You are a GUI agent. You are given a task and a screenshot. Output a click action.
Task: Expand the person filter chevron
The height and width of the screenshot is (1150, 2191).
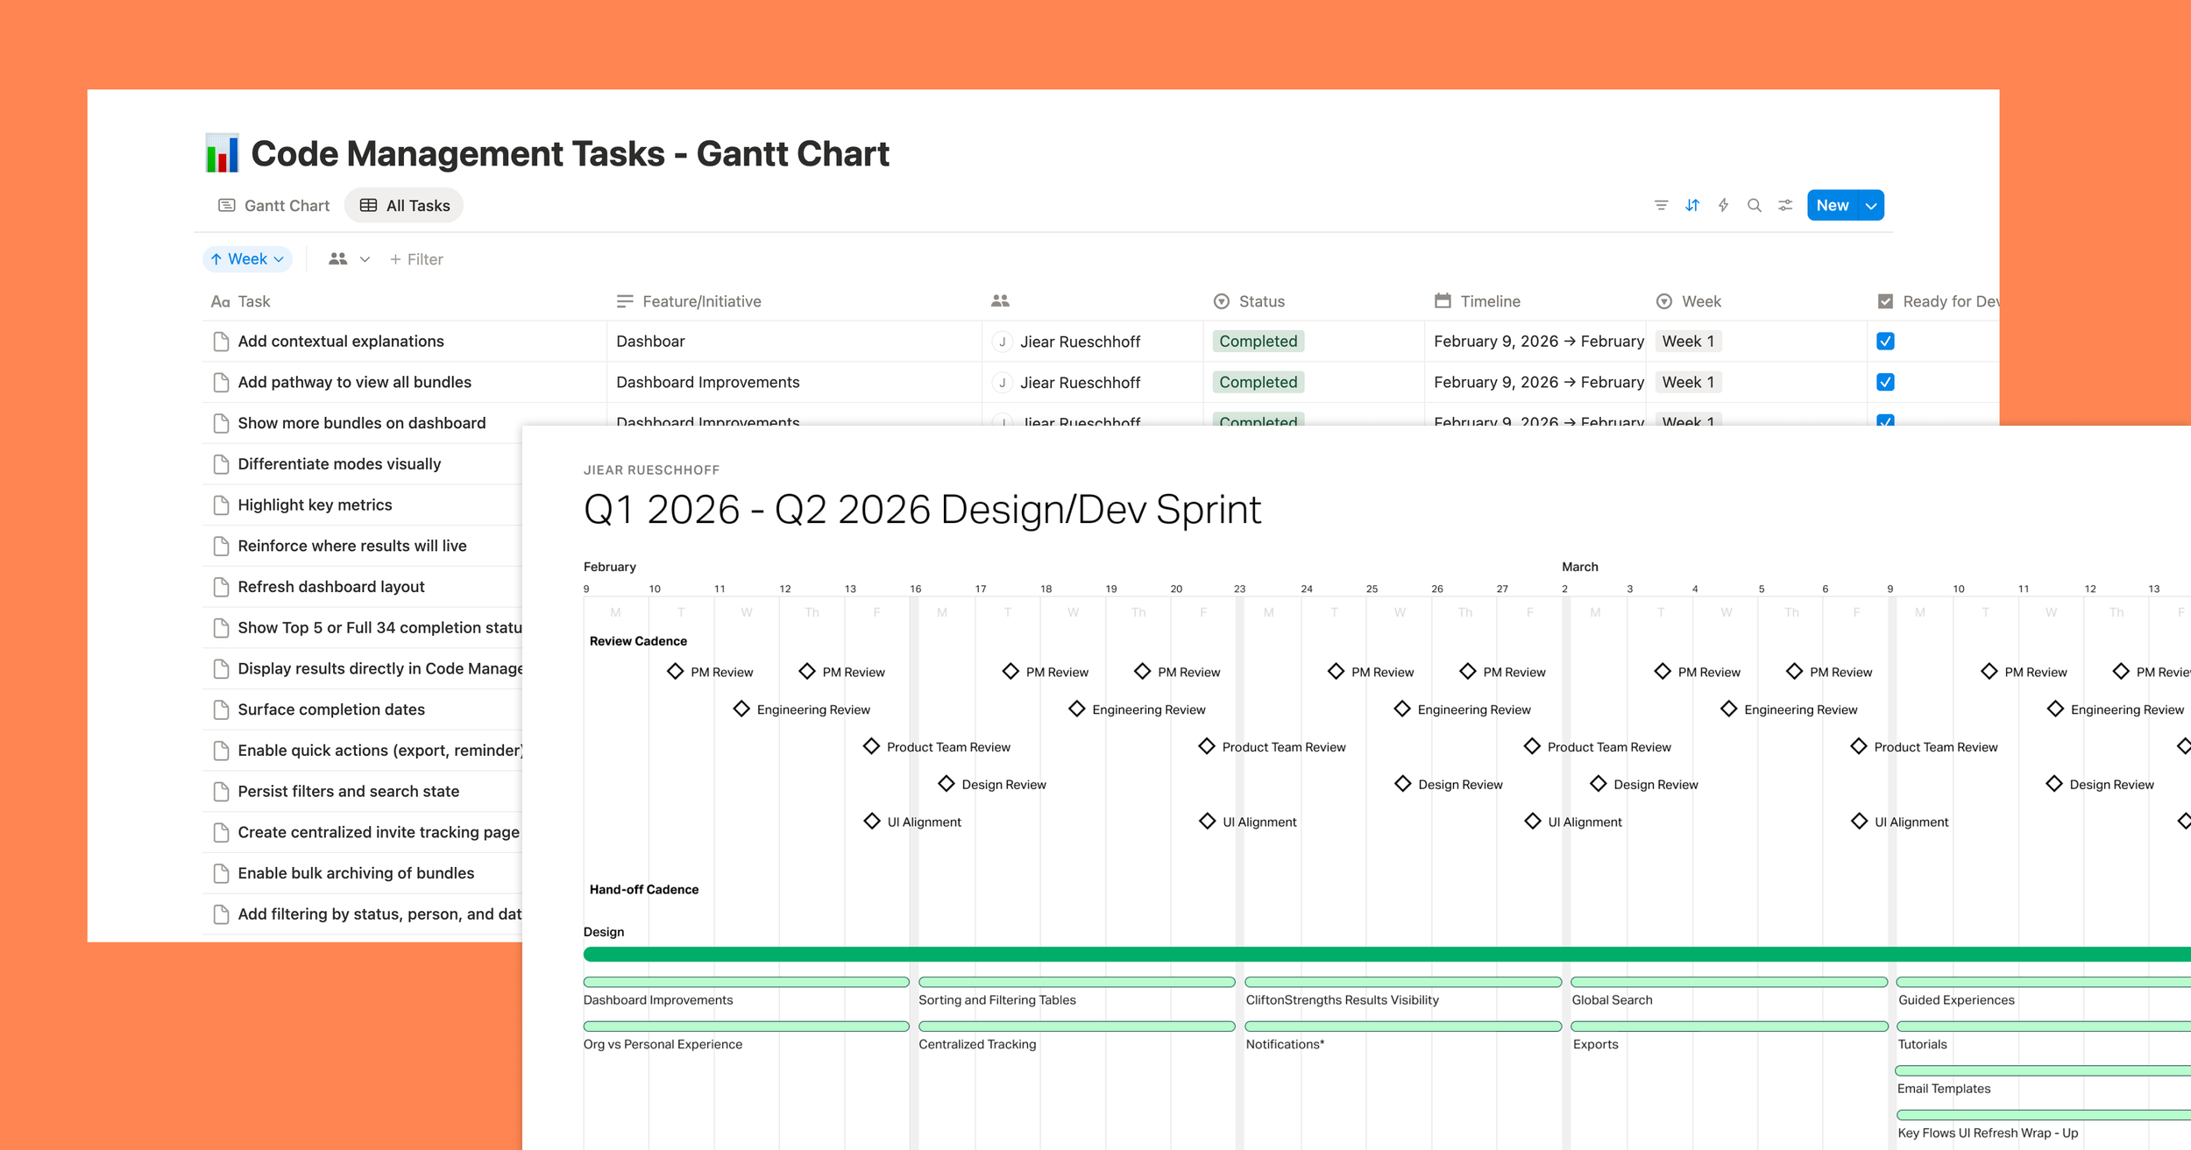[x=365, y=259]
